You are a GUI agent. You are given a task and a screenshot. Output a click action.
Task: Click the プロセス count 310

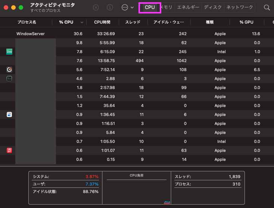coord(236,184)
